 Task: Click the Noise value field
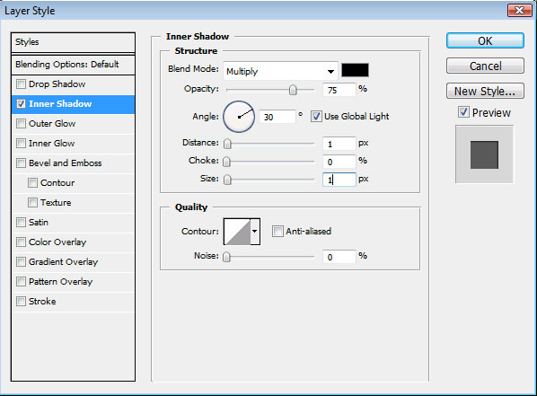coord(339,257)
